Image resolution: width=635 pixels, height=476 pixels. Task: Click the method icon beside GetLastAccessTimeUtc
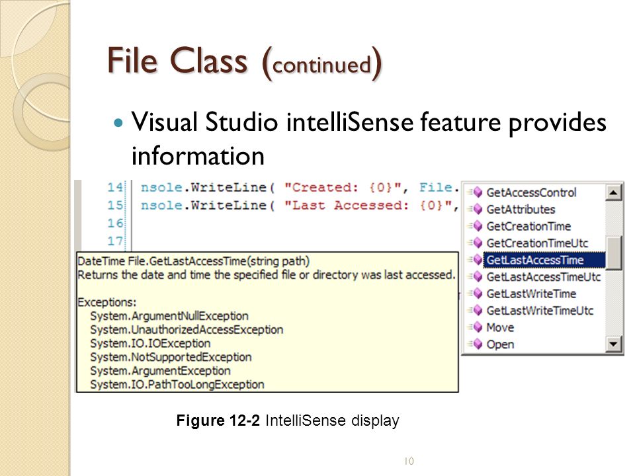point(476,277)
